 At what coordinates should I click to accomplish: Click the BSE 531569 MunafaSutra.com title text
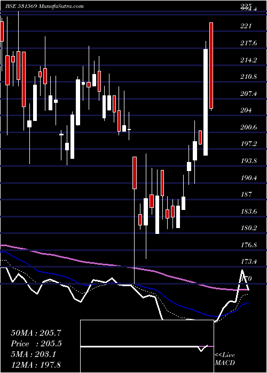coord(44,6)
